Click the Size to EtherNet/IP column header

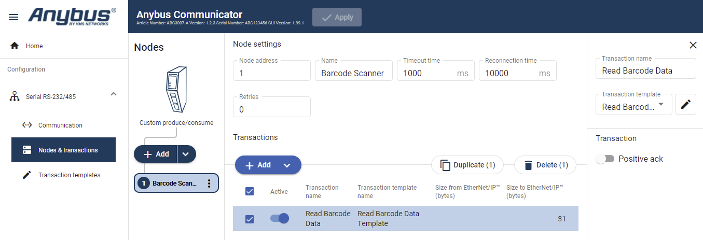(x=535, y=192)
